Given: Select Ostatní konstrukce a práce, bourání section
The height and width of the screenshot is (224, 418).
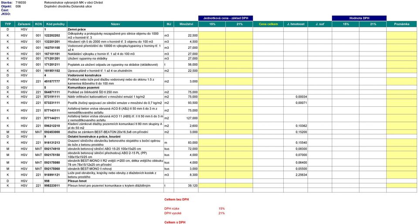Looking at the screenshot, I should coord(94,136).
